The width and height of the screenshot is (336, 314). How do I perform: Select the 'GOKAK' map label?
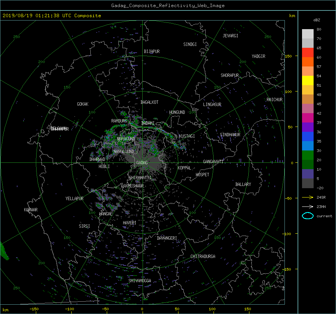(x=83, y=104)
